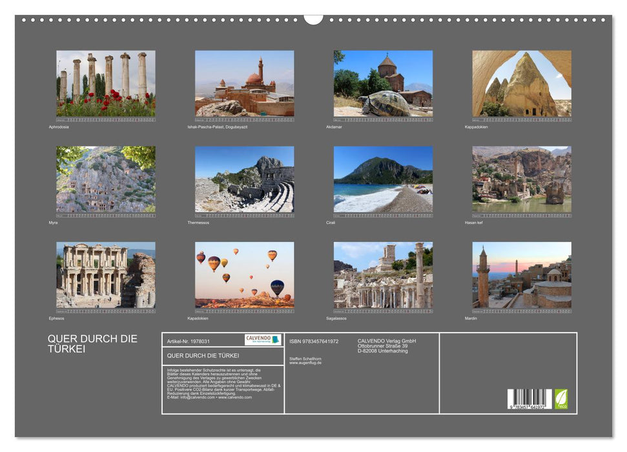Open the Ephesos library facade photo
Viewport: 627px width, 452px height.
click(105, 274)
